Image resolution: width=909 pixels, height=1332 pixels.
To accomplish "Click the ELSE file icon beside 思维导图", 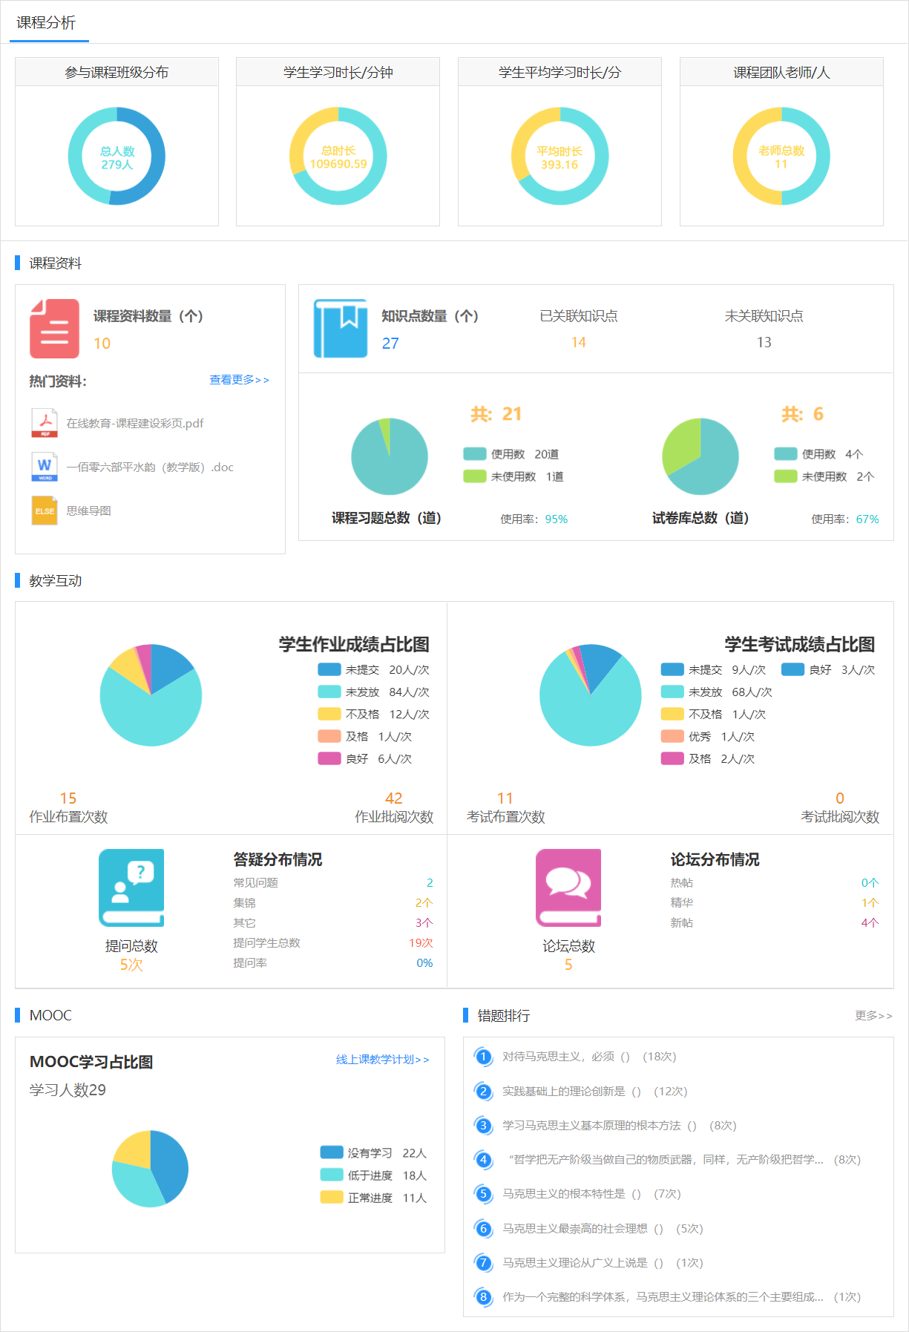I will pyautogui.click(x=45, y=511).
